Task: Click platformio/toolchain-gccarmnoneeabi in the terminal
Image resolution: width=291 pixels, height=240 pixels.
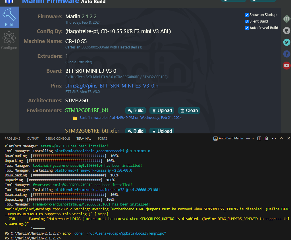Action: (x=89, y=151)
